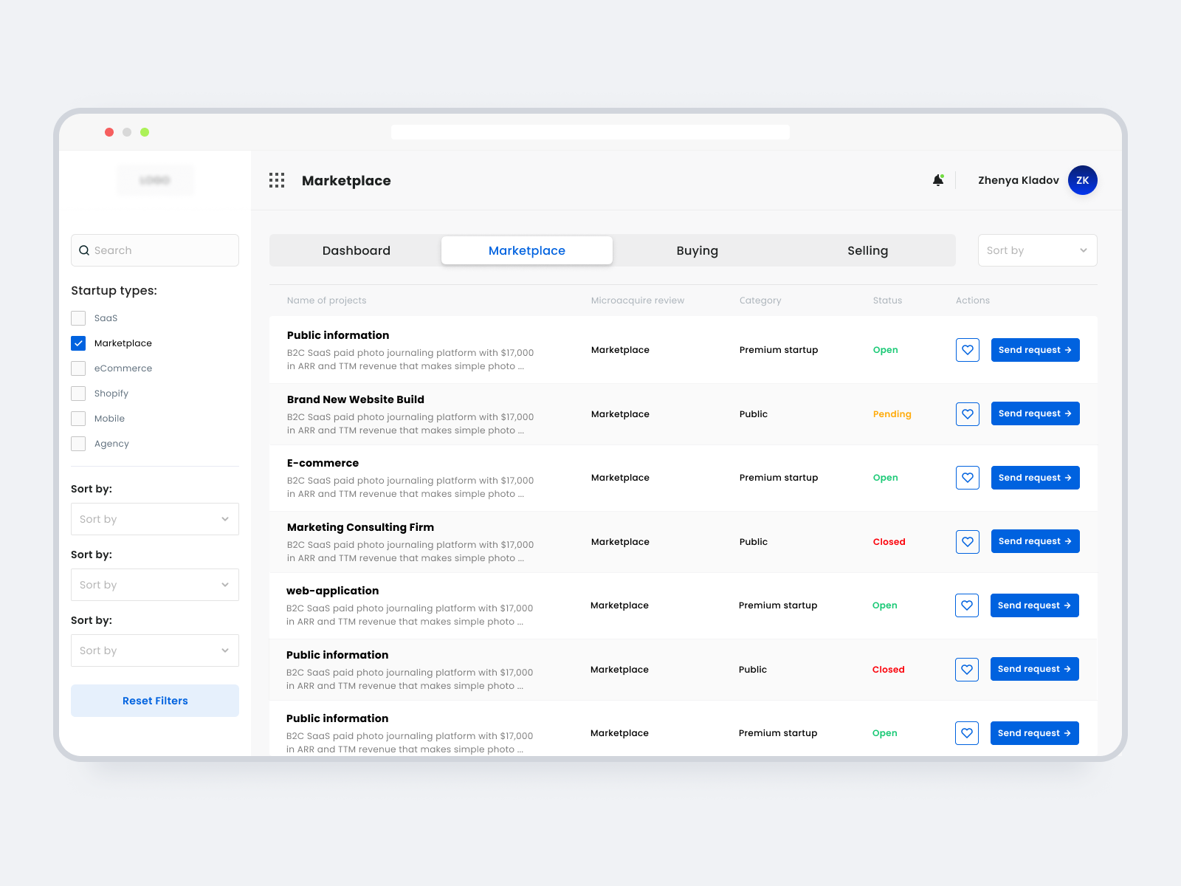
Task: Open notifications bell icon
Action: click(x=938, y=180)
